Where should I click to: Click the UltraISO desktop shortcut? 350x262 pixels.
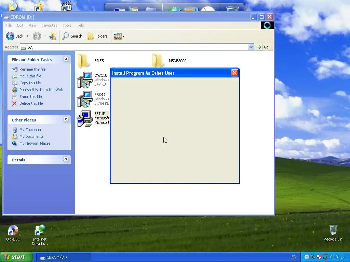coord(13,233)
